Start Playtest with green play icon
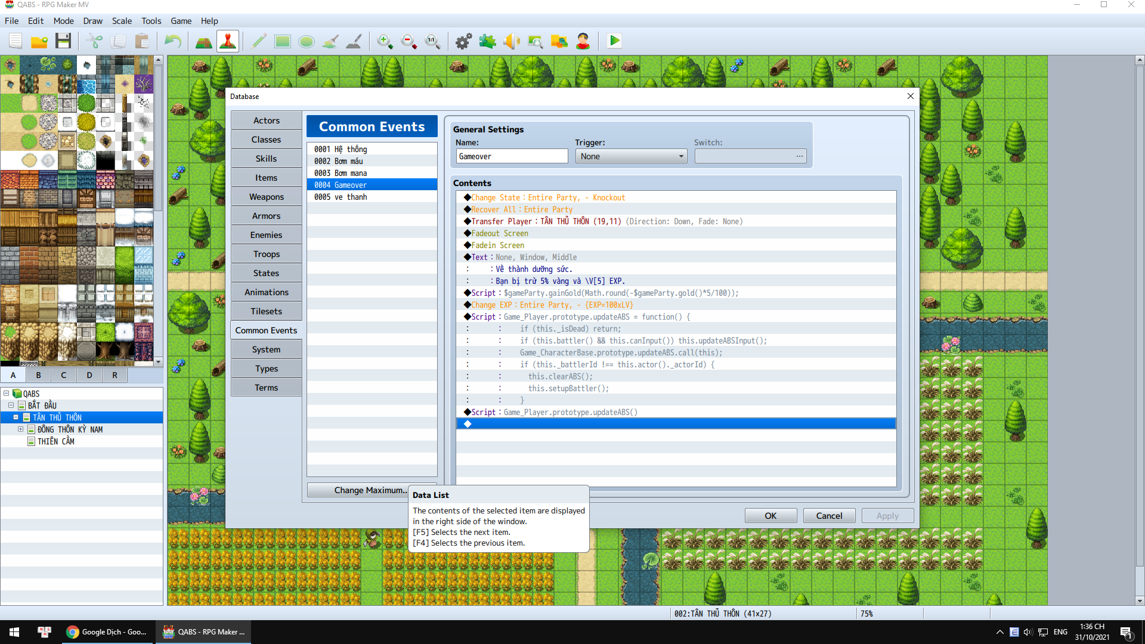The height and width of the screenshot is (644, 1145). click(x=614, y=41)
